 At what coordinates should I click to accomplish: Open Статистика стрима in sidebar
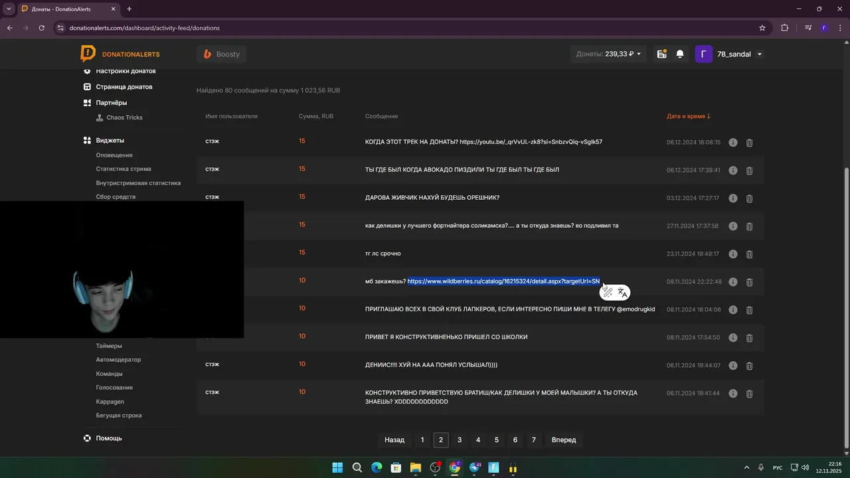[x=124, y=169]
